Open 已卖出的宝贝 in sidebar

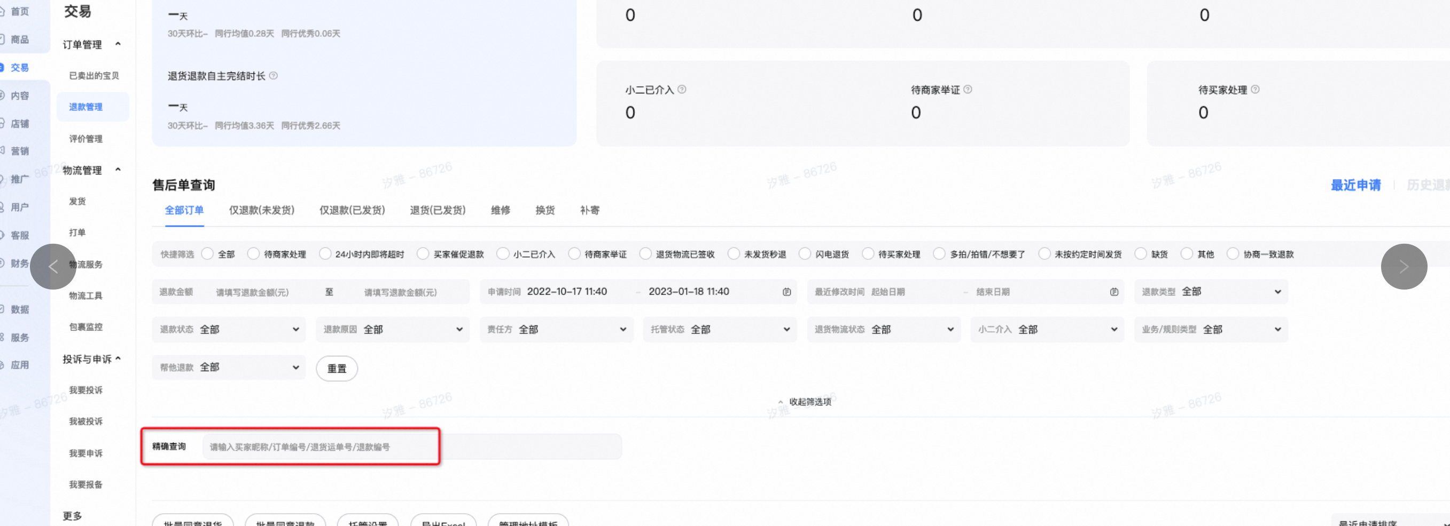[x=94, y=76]
